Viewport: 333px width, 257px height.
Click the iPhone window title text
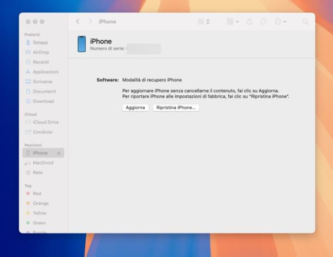(x=107, y=22)
